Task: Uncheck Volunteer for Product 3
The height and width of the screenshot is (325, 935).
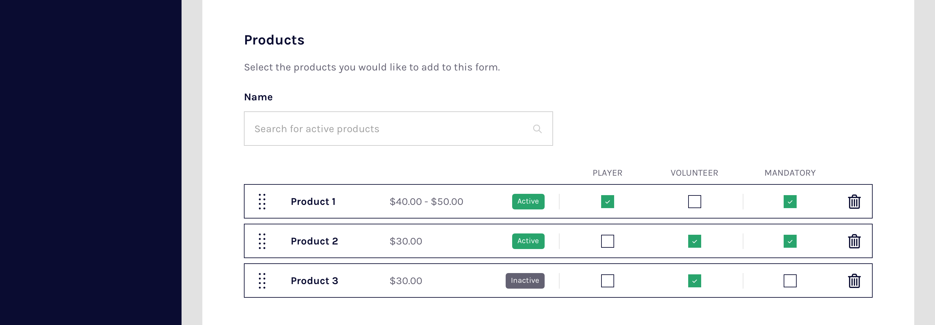Action: [694, 281]
